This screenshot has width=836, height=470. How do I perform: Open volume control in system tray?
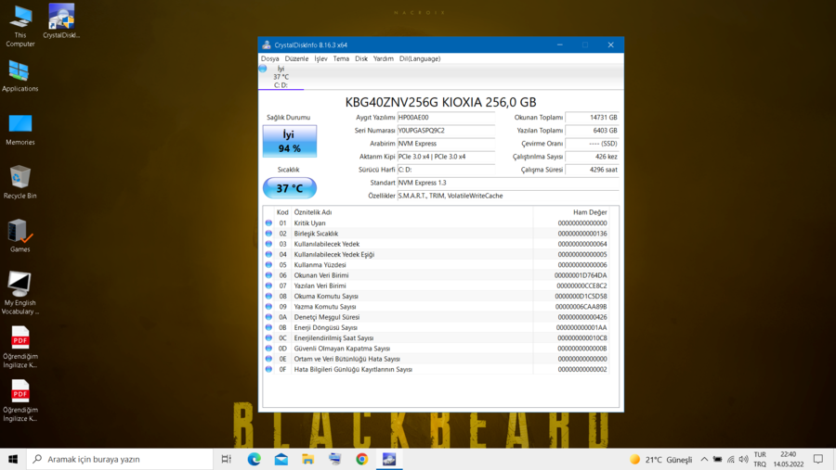click(744, 459)
